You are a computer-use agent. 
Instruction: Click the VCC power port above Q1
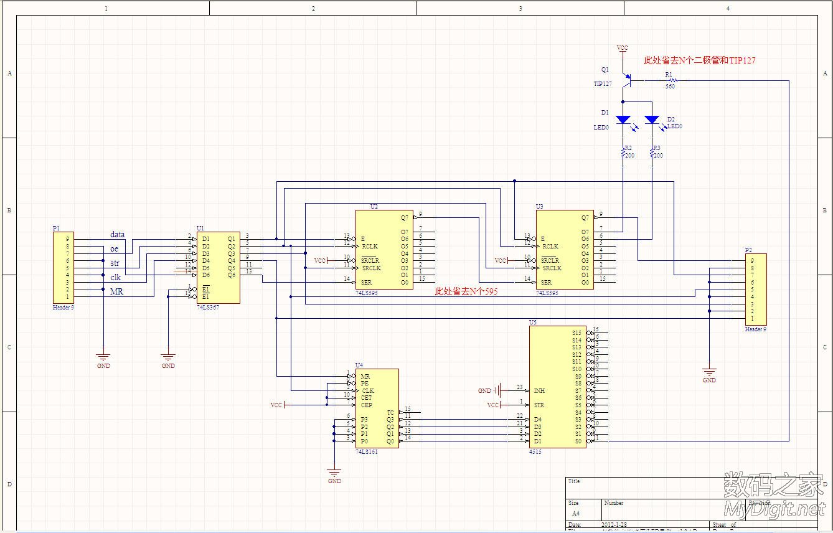click(x=622, y=48)
